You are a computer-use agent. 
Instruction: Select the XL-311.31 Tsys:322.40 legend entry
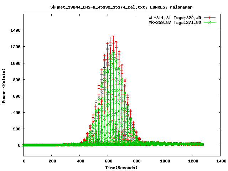[x=175, y=18]
